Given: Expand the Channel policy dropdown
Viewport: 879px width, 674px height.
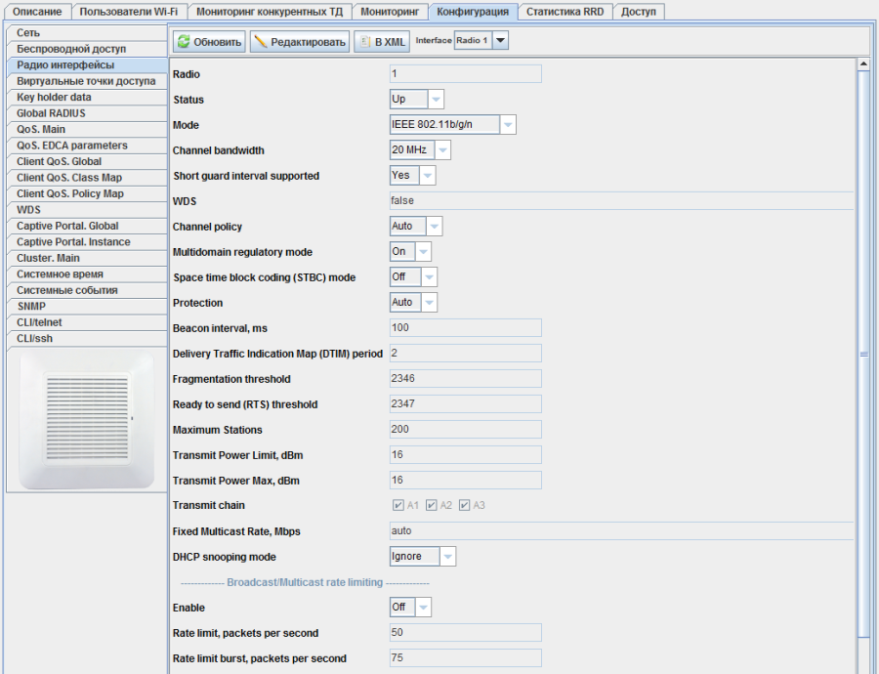Looking at the screenshot, I should 416,226.
